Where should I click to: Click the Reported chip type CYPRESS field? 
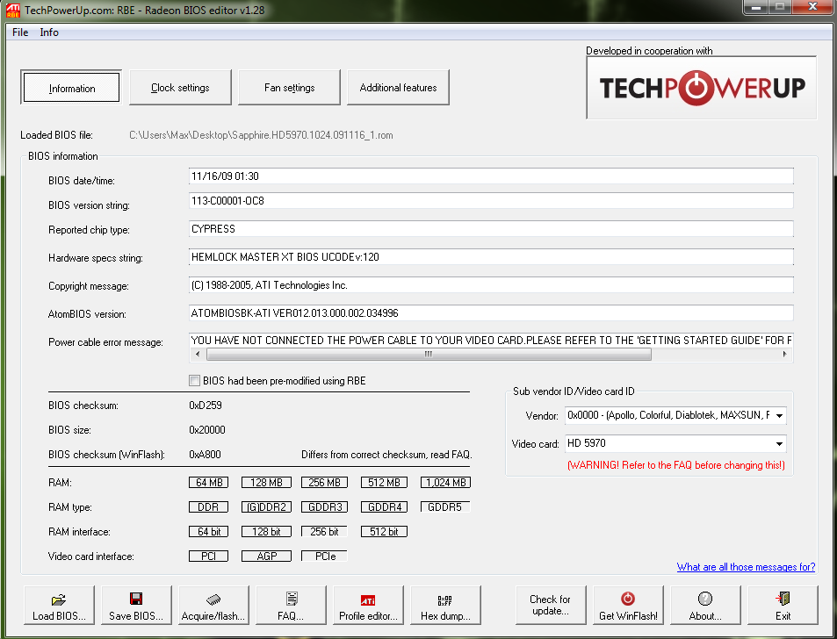[x=491, y=229]
